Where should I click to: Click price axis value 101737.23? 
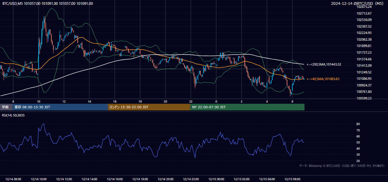point(364,52)
